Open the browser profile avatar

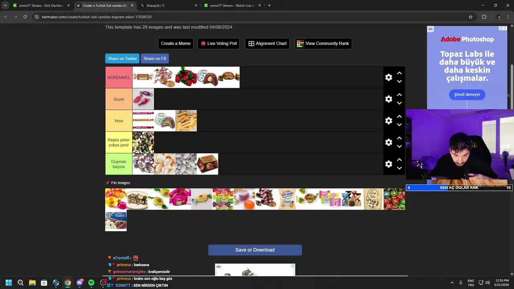498,17
